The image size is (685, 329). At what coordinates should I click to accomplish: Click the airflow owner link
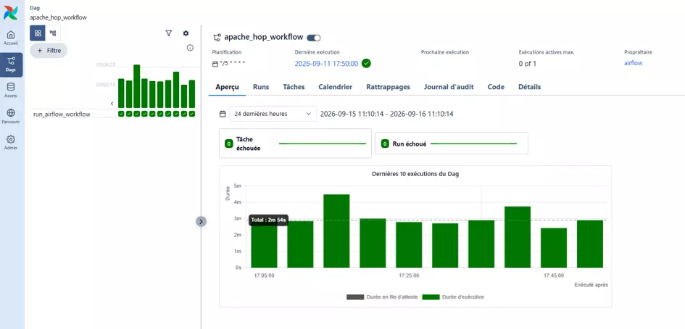point(633,63)
